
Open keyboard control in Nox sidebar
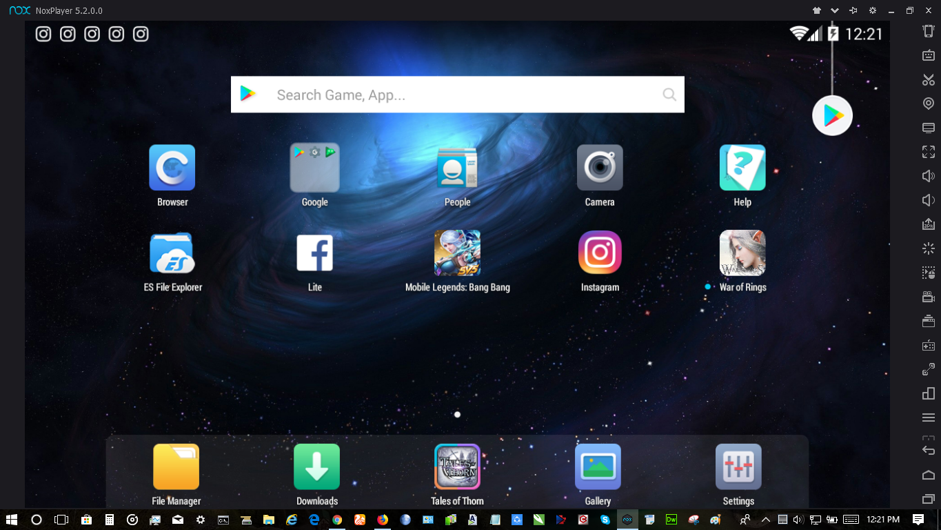(x=929, y=55)
